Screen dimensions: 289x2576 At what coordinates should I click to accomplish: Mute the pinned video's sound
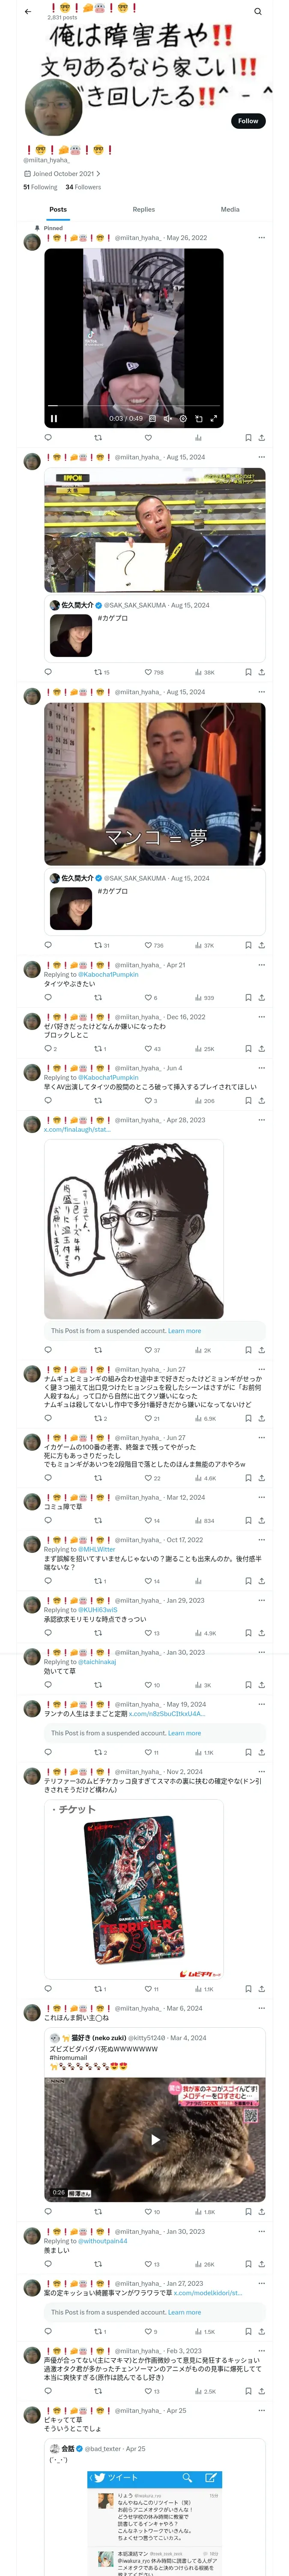pos(167,419)
